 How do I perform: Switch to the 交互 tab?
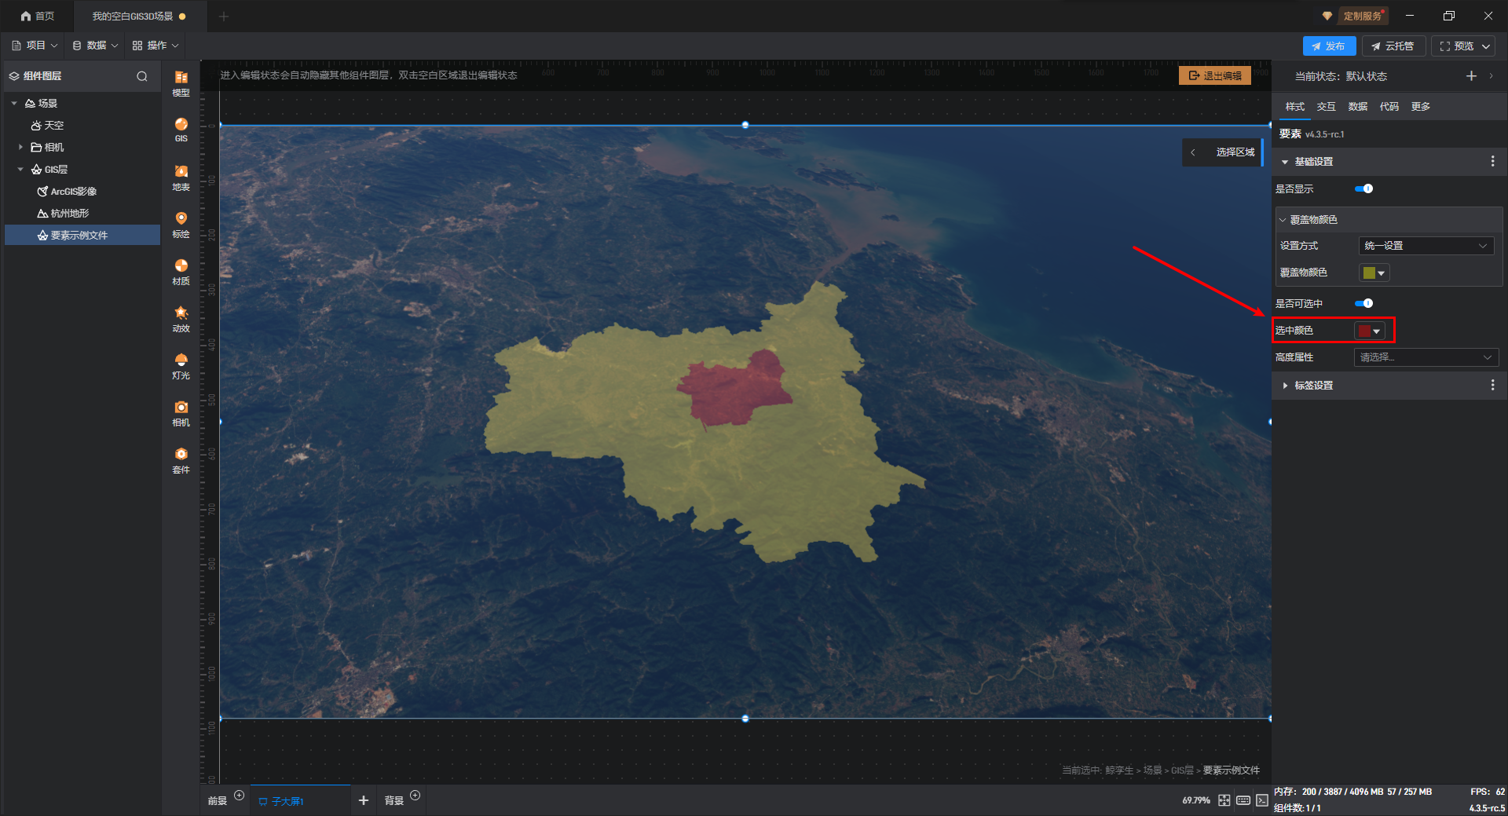pyautogui.click(x=1326, y=107)
